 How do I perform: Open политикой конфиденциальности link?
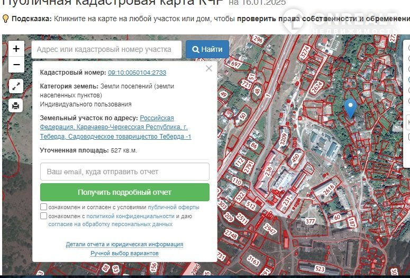(130, 216)
